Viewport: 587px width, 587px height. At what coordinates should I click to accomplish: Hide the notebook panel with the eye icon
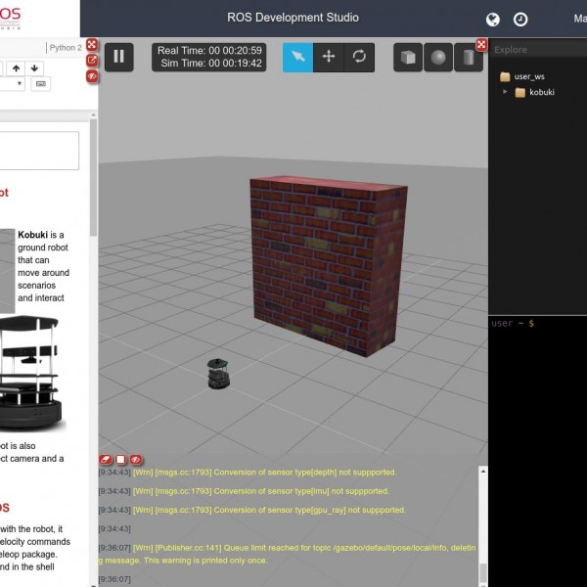[92, 76]
